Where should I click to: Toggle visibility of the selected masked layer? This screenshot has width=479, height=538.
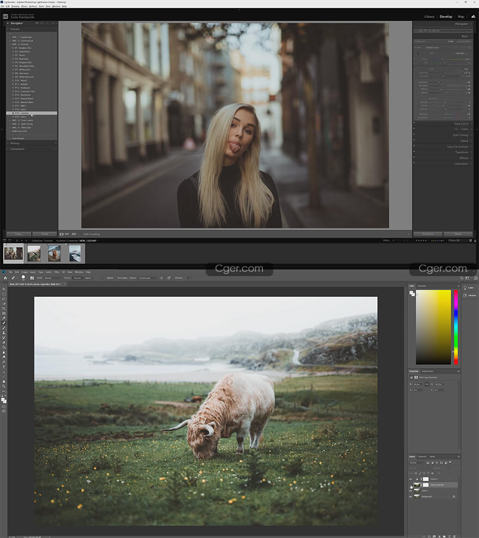(410, 485)
